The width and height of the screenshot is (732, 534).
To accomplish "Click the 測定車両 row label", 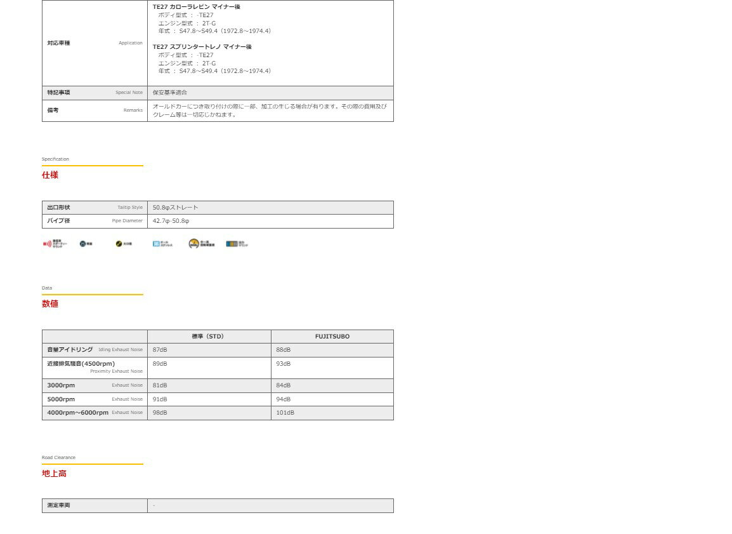I will (59, 505).
